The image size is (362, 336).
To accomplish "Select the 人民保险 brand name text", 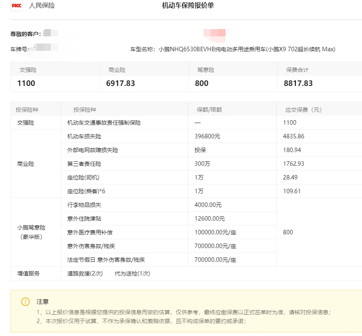I will point(42,6).
